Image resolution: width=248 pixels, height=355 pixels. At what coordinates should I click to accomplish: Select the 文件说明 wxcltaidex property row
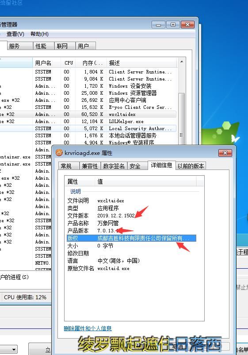click(x=131, y=201)
